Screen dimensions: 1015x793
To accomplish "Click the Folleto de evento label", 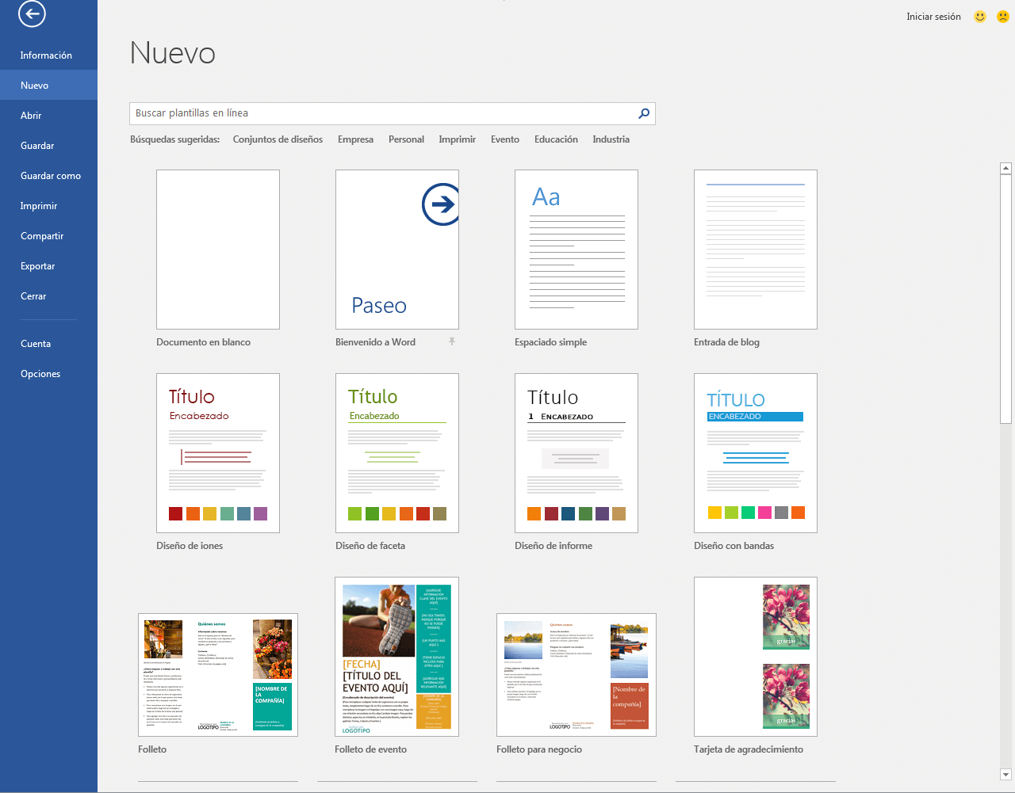I will [x=371, y=749].
